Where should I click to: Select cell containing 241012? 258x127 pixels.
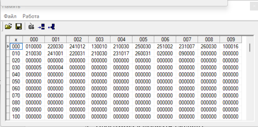point(77,47)
